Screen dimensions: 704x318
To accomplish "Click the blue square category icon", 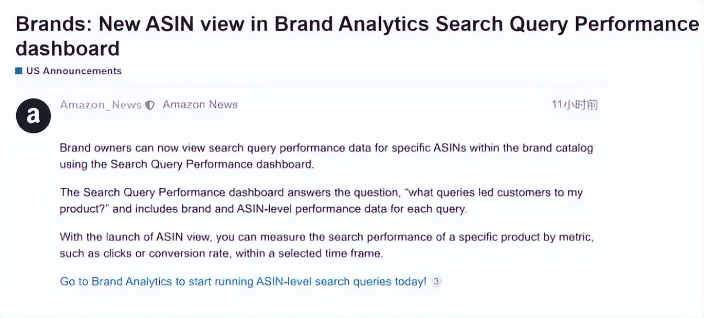I will tap(19, 71).
